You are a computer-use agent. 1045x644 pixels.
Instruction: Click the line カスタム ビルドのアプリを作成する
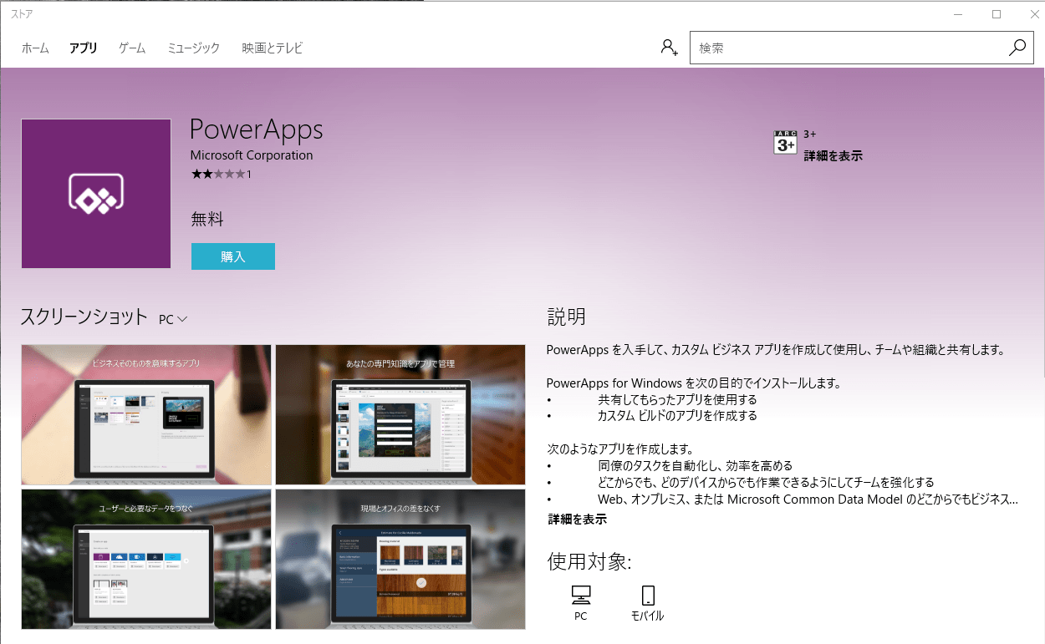[x=677, y=415]
